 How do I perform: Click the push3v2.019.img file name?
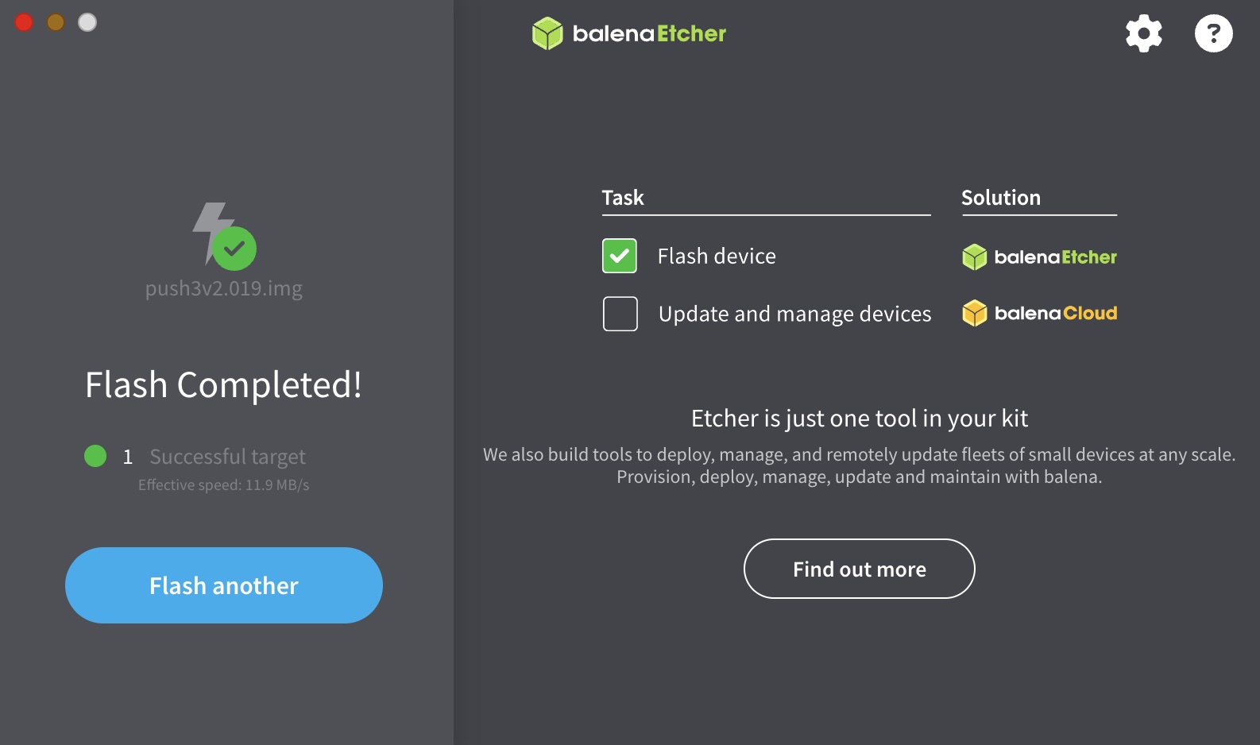224,288
